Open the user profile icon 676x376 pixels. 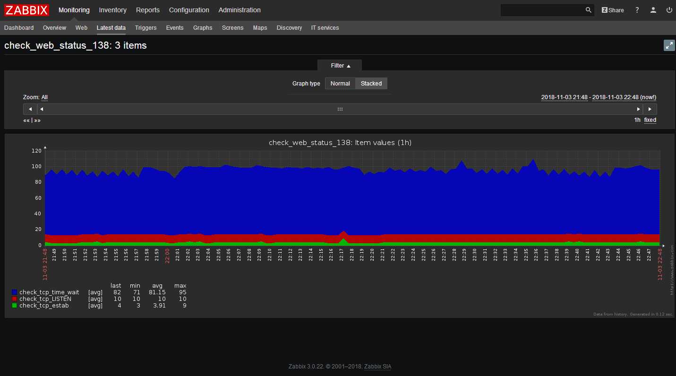click(653, 10)
